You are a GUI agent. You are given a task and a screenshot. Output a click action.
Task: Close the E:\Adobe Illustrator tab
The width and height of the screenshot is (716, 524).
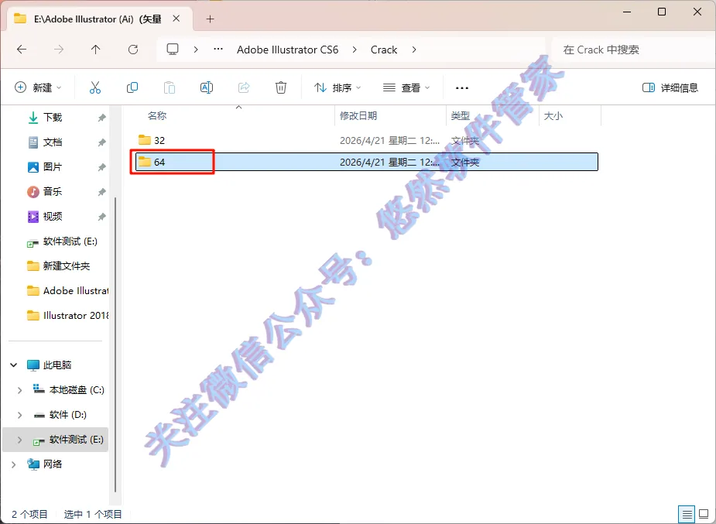(176, 19)
